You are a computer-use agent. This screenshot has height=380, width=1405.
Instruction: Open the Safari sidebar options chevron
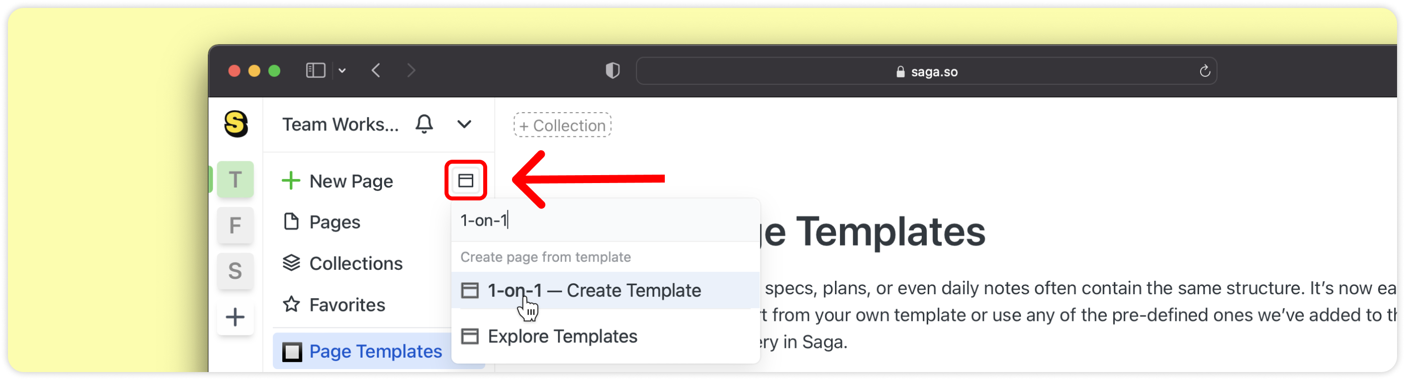click(x=342, y=71)
